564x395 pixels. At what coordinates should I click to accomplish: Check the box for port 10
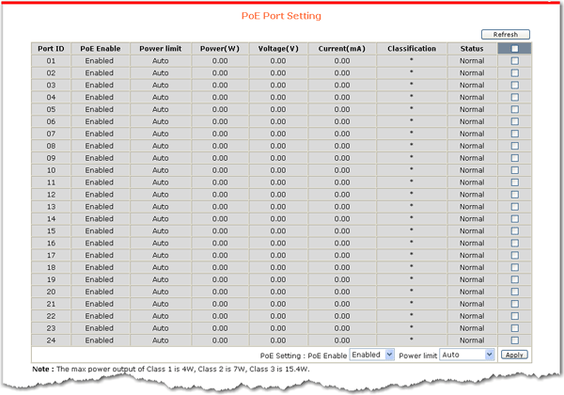515,170
